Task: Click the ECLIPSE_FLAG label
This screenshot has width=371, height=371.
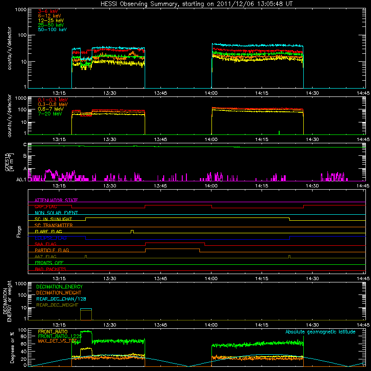Action: [x=51, y=238]
